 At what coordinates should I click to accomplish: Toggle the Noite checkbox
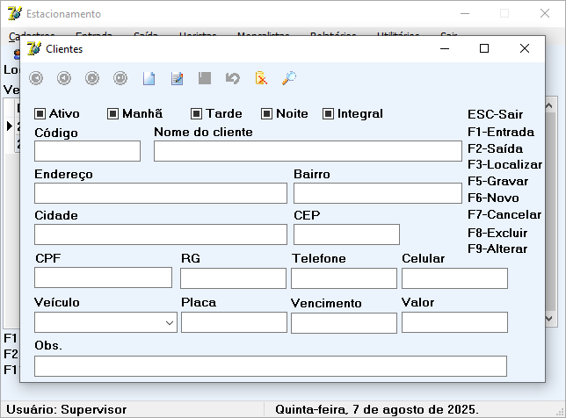[x=266, y=113]
